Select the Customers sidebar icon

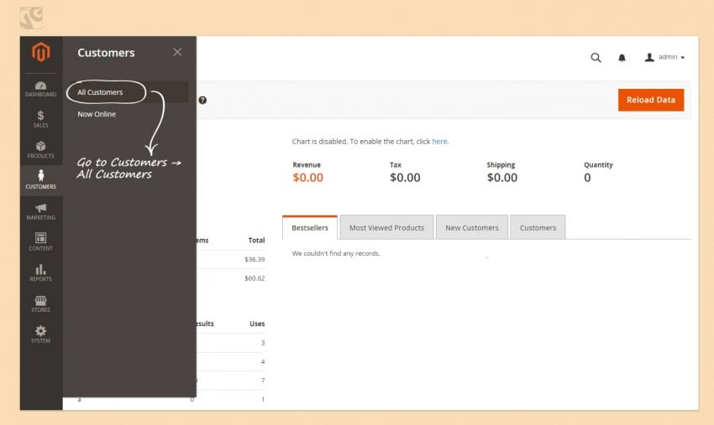pyautogui.click(x=40, y=180)
